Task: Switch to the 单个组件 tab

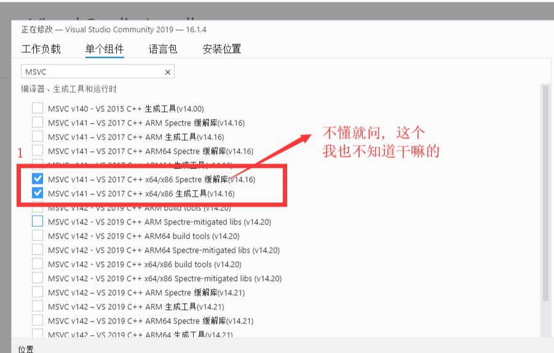Action: 105,49
